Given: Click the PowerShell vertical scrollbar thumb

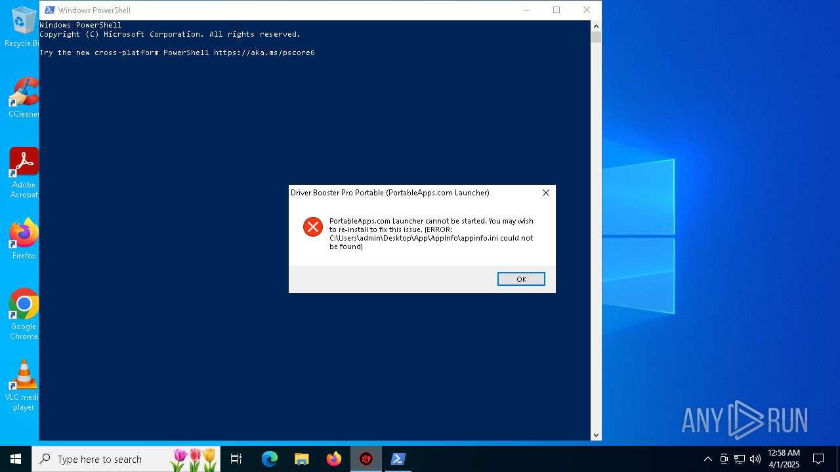Looking at the screenshot, I should click(x=596, y=37).
